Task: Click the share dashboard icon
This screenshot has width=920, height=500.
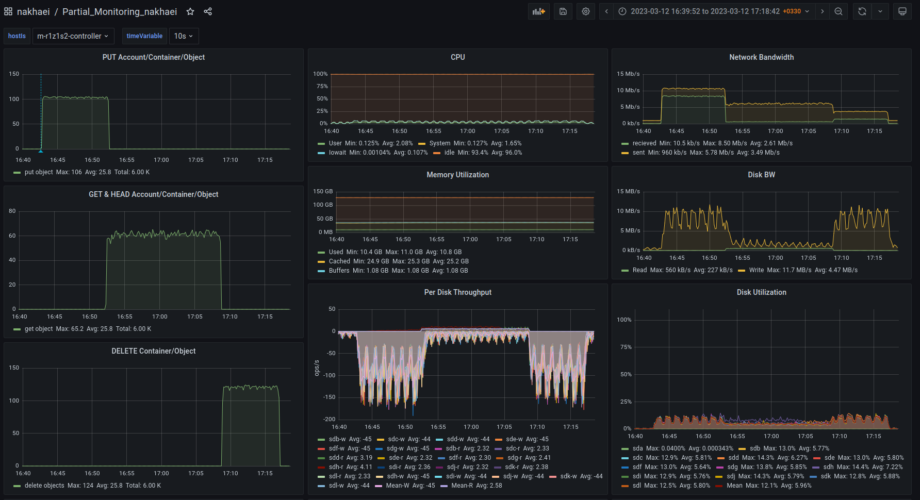Action: (208, 11)
